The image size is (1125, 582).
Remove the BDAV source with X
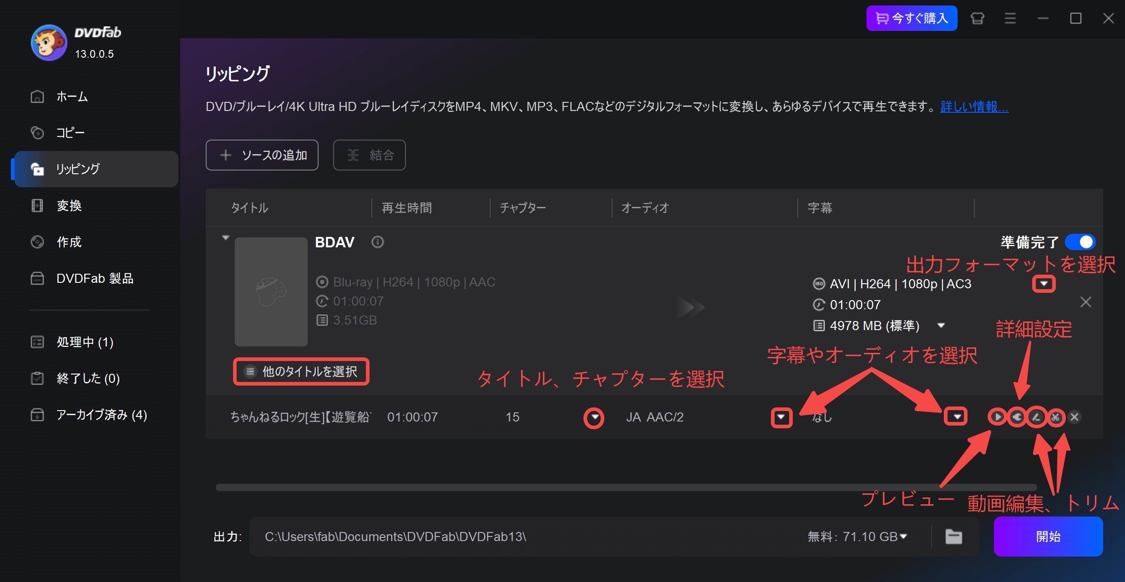(x=1086, y=302)
